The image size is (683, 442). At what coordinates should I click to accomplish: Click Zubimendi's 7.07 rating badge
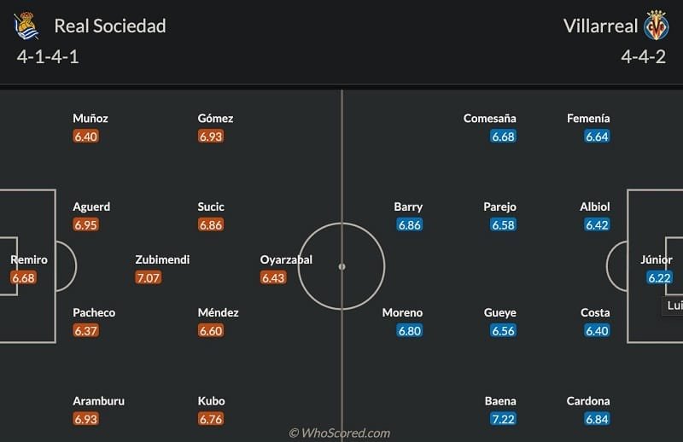pos(149,277)
